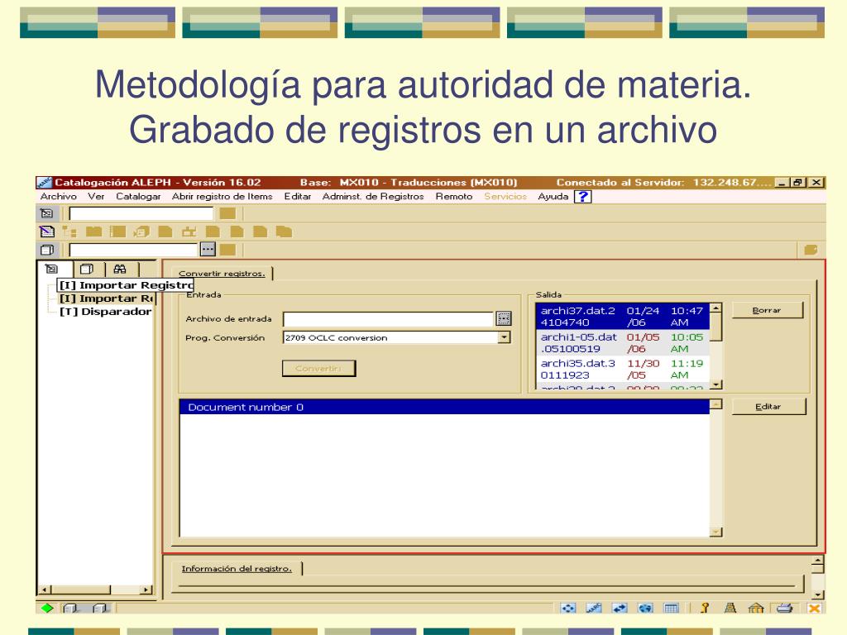The height and width of the screenshot is (635, 847).
Task: Open the question mark help icon
Action: pyautogui.click(x=583, y=197)
